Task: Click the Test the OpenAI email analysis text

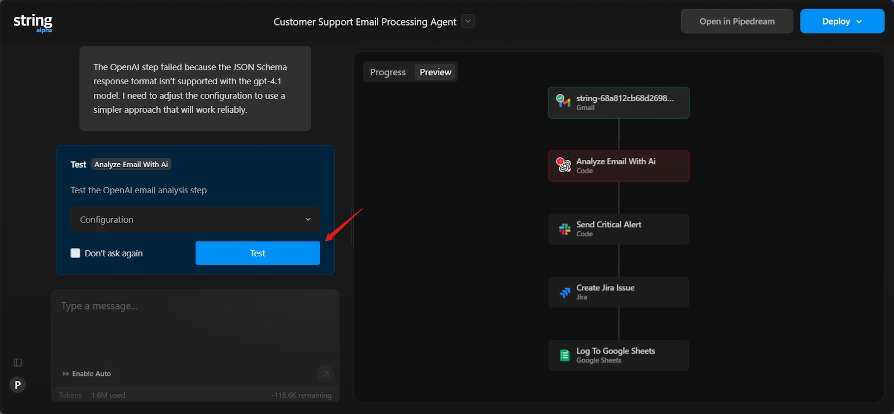Action: 139,190
